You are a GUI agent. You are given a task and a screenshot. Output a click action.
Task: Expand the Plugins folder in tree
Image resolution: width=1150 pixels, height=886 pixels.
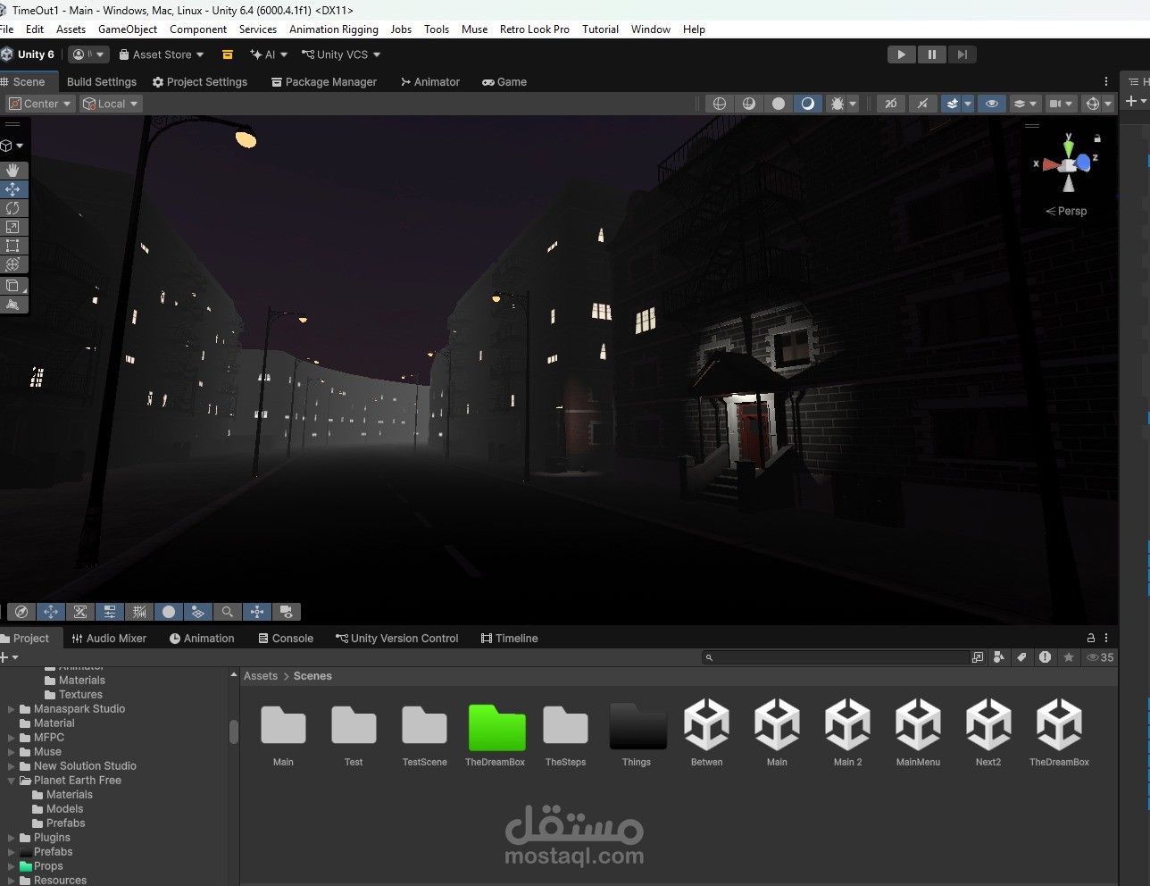(12, 838)
